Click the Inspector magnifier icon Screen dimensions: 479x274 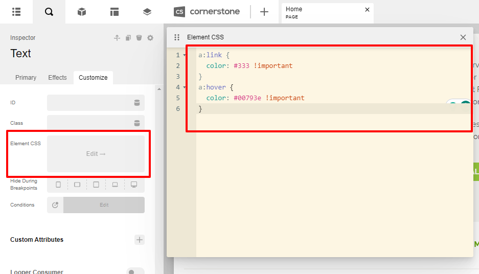coord(49,12)
